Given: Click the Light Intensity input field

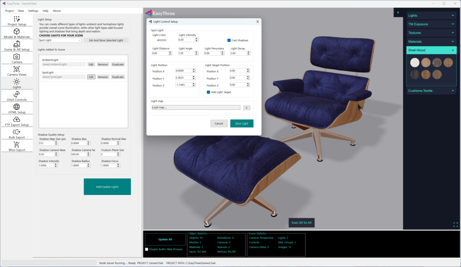Looking at the screenshot, I should (186, 40).
